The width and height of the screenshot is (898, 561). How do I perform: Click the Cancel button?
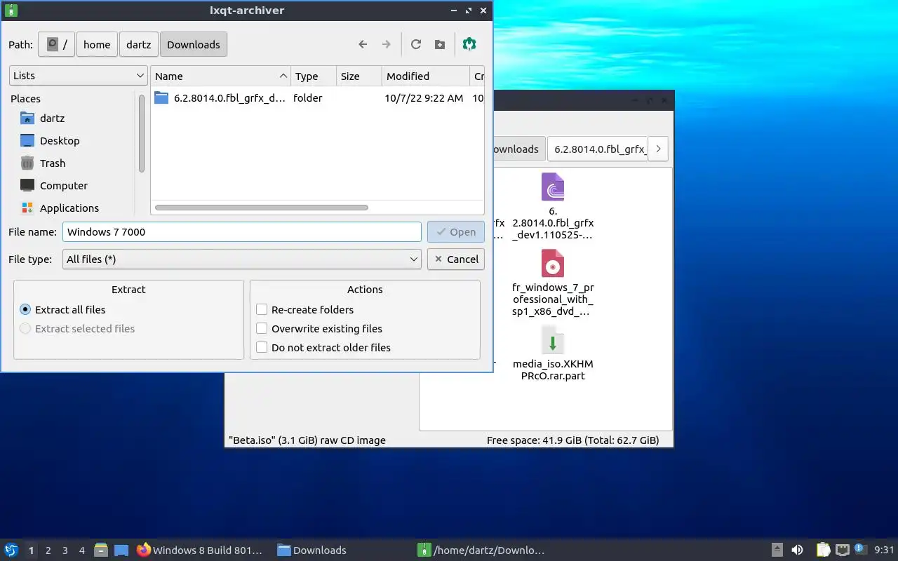point(456,259)
